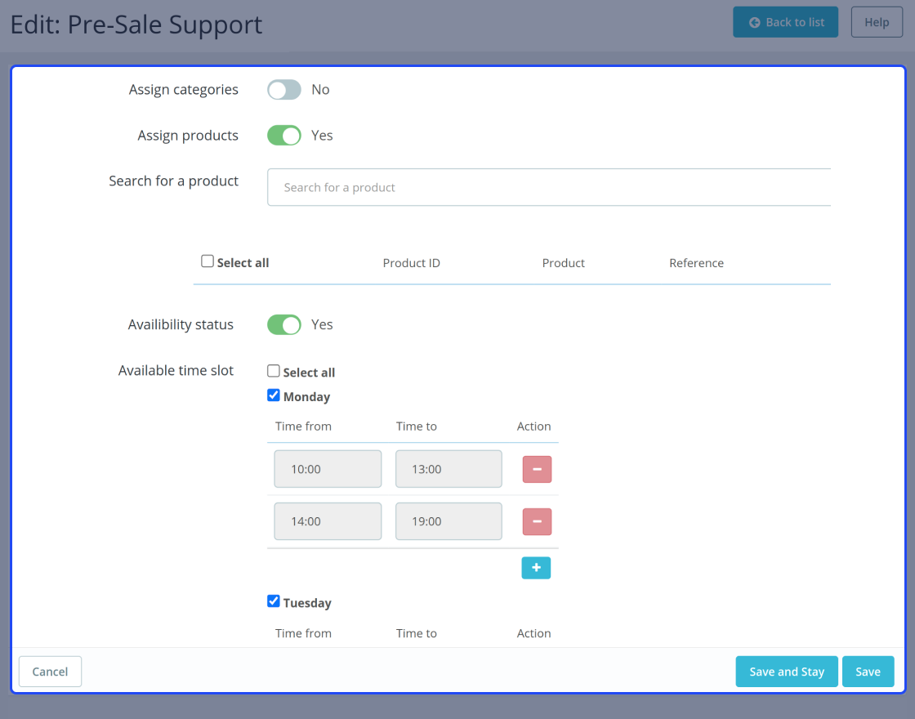The width and height of the screenshot is (915, 719).
Task: Click the Edit: Pre-Sale Support title
Action: 136,25
